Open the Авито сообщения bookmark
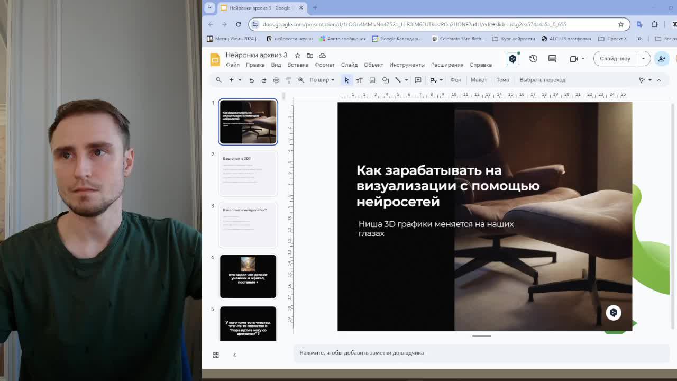Screen dimensions: 677x381 [x=342, y=39]
